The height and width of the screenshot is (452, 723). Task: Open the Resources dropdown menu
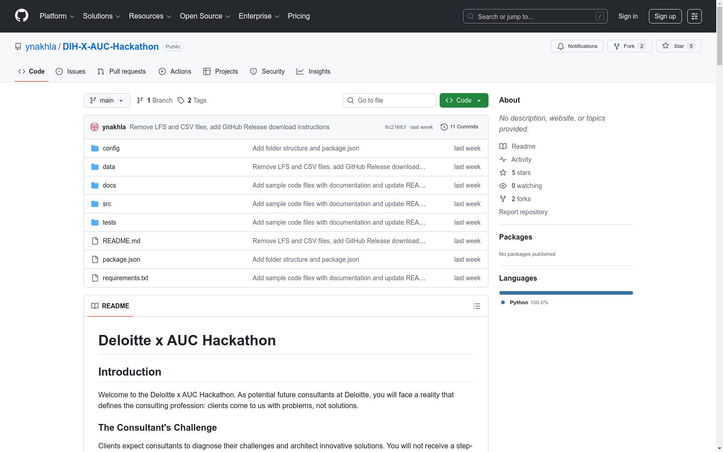click(x=150, y=16)
